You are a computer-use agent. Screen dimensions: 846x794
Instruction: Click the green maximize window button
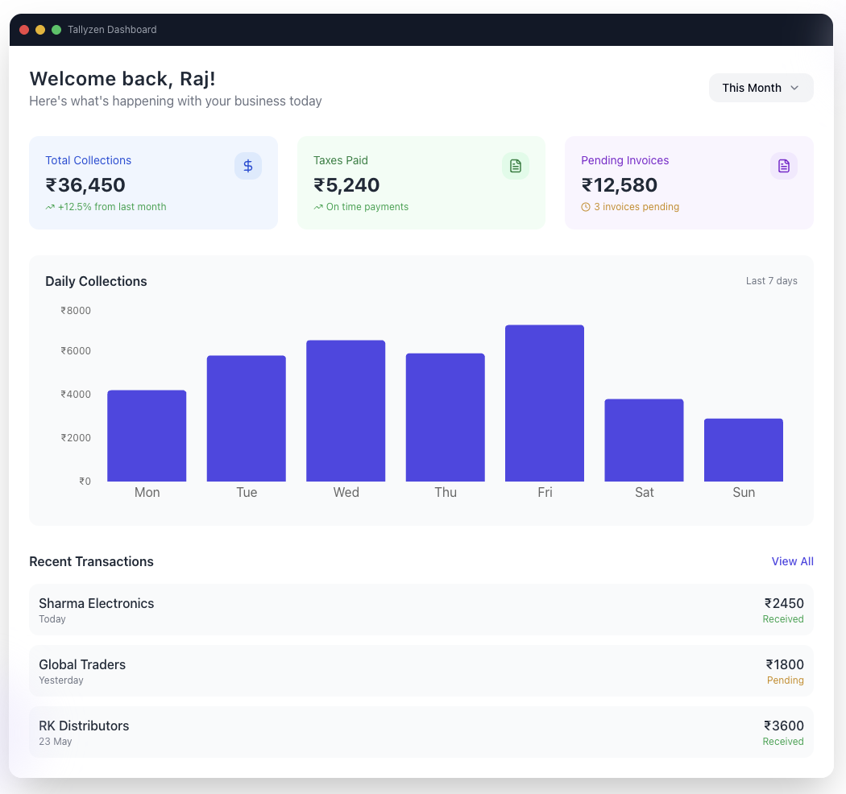(56, 30)
